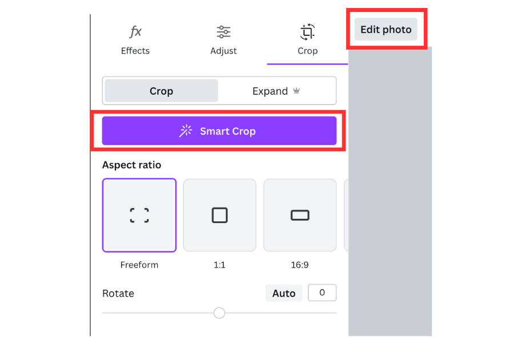Click the Crop tool icon
This screenshot has height=357, width=529.
pyautogui.click(x=307, y=32)
